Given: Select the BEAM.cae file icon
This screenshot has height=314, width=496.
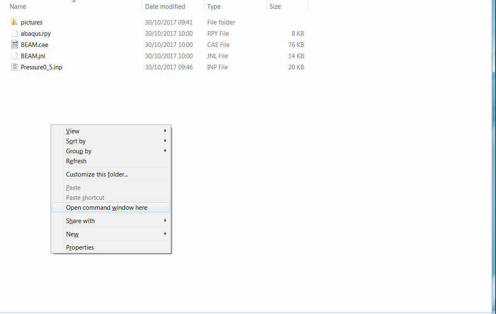Looking at the screenshot, I should (x=14, y=44).
